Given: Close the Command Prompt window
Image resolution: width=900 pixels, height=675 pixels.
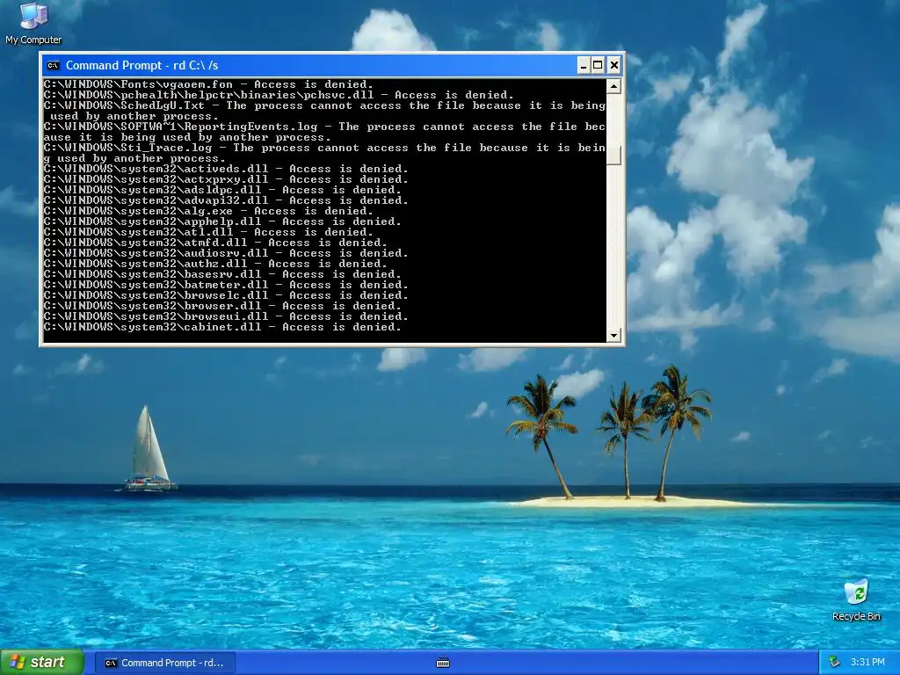Looking at the screenshot, I should [x=614, y=65].
